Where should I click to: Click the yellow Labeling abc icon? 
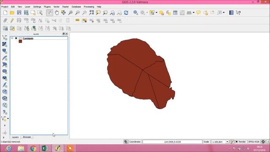coord(77,21)
